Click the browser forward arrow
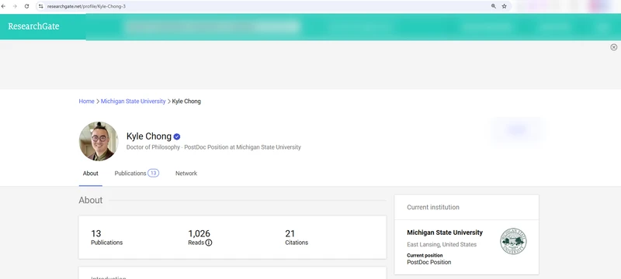Viewport: 621px width, 279px height. (x=15, y=6)
